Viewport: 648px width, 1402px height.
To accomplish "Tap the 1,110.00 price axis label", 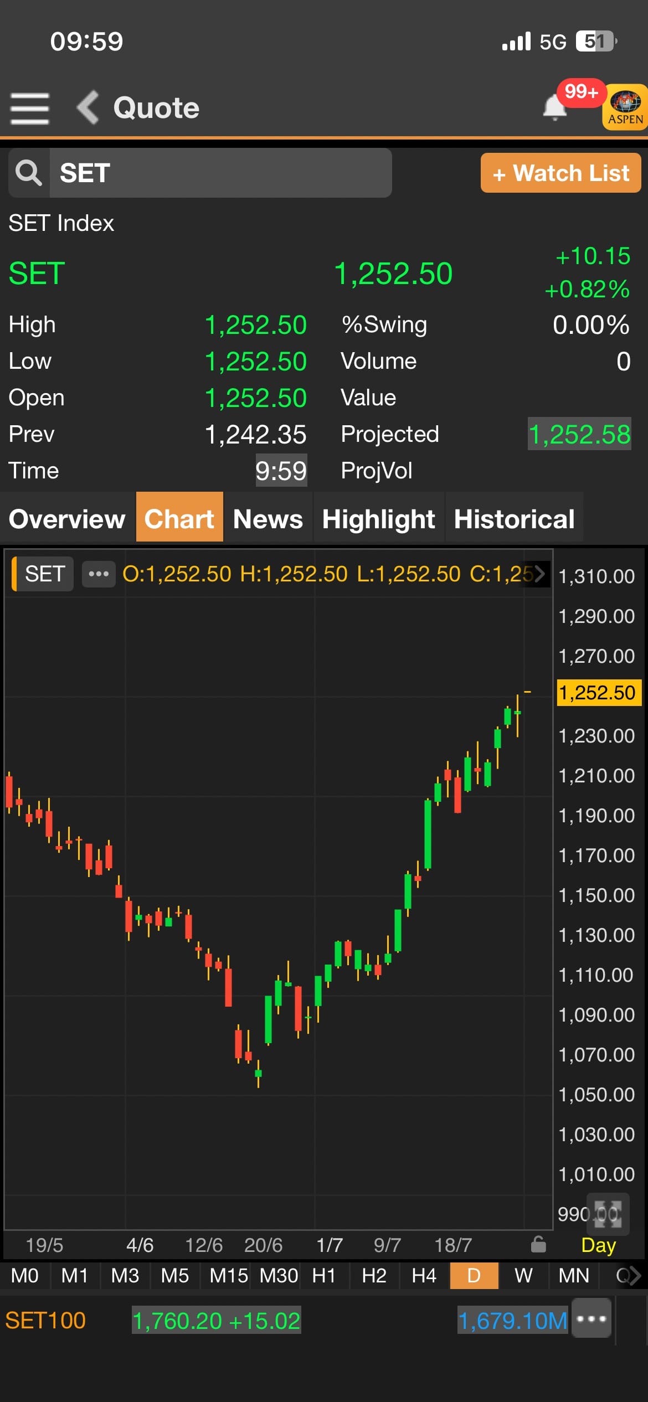I will (596, 975).
